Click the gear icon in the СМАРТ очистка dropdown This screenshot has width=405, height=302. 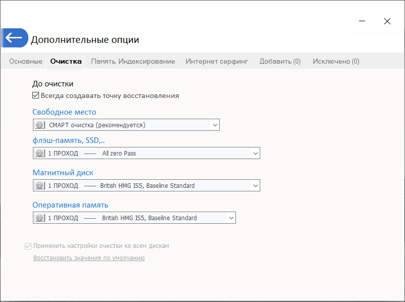pos(39,124)
